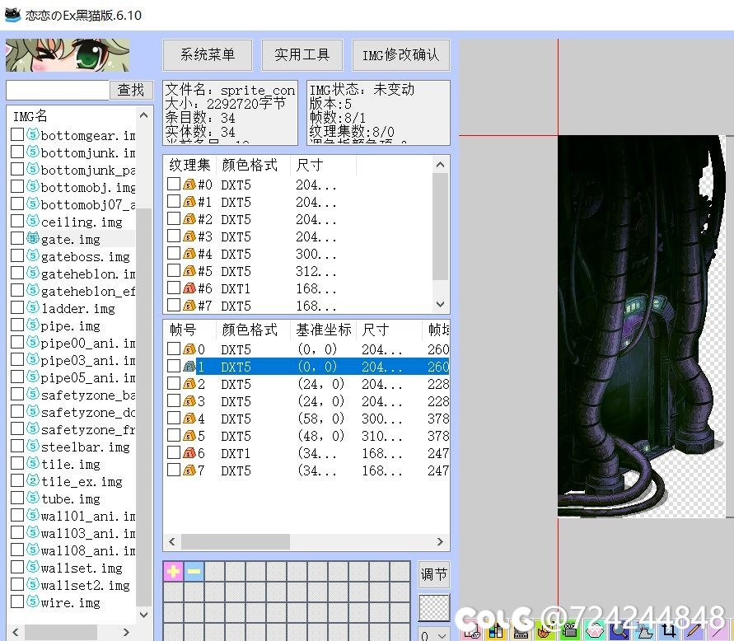Select the pencil drawing tool
The width and height of the screenshot is (734, 641).
coord(694,630)
